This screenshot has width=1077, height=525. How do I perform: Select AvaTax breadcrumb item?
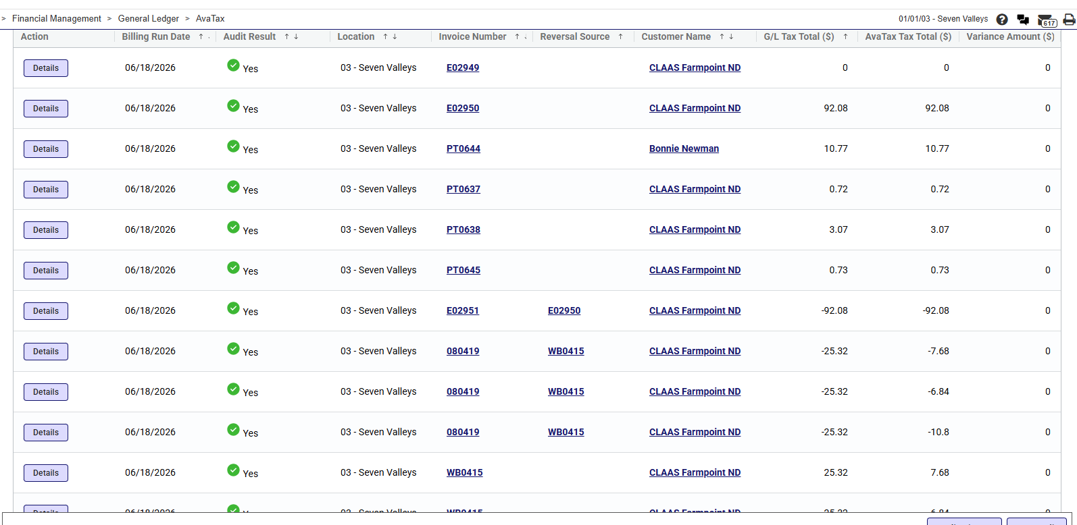pyautogui.click(x=210, y=19)
